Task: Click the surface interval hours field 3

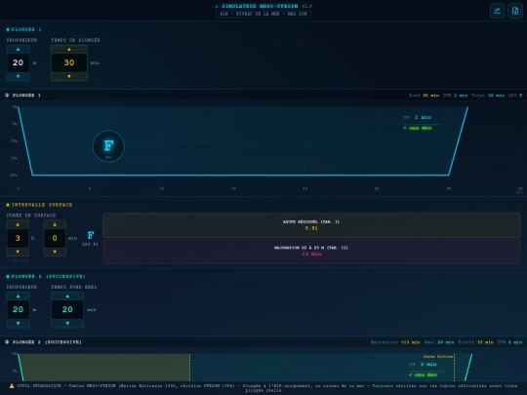Action: click(18, 238)
